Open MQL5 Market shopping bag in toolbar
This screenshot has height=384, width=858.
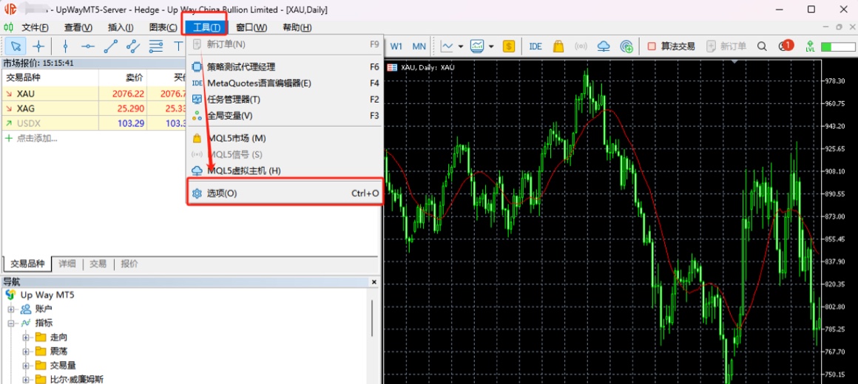558,47
